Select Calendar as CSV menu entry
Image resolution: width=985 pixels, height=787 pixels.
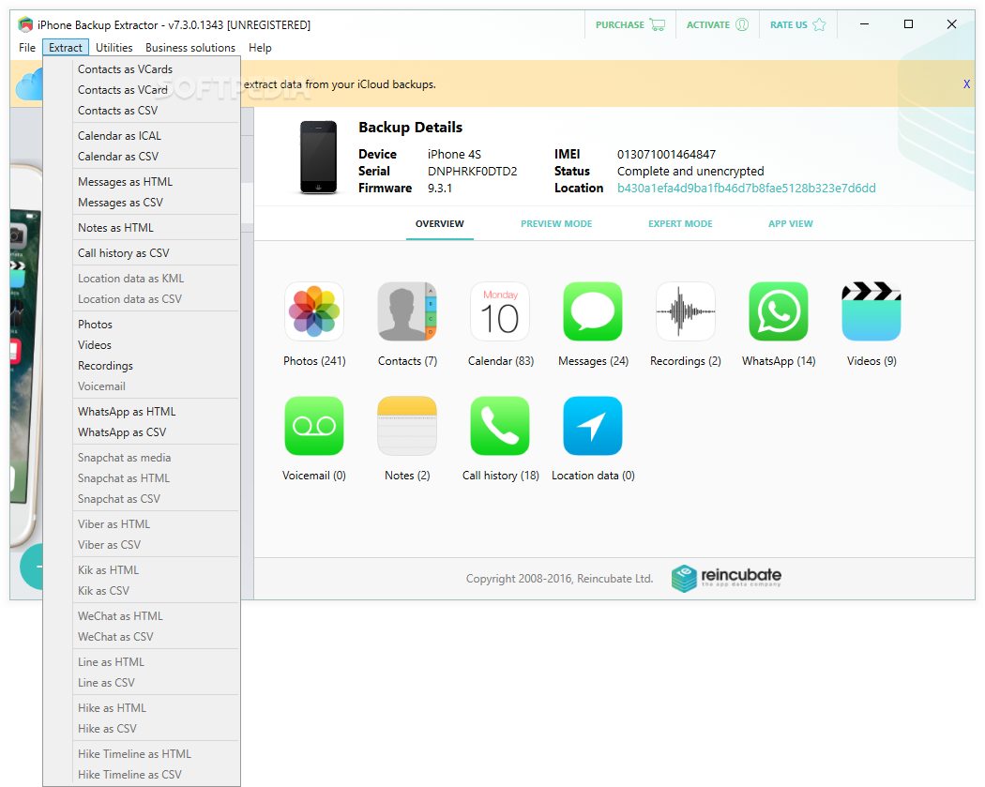coord(142,157)
